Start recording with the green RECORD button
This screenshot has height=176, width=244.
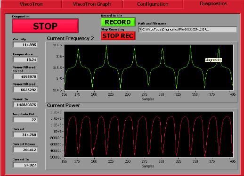[x=118, y=22]
